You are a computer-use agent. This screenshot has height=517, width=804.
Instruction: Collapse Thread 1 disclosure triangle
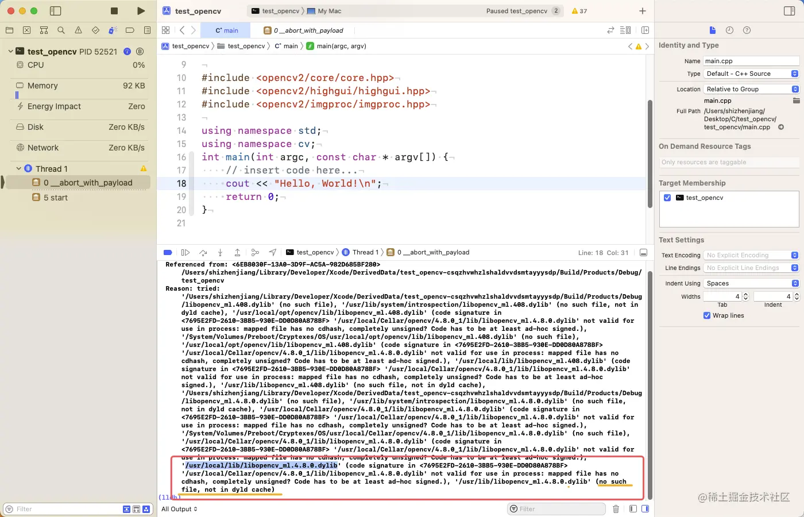(18, 168)
